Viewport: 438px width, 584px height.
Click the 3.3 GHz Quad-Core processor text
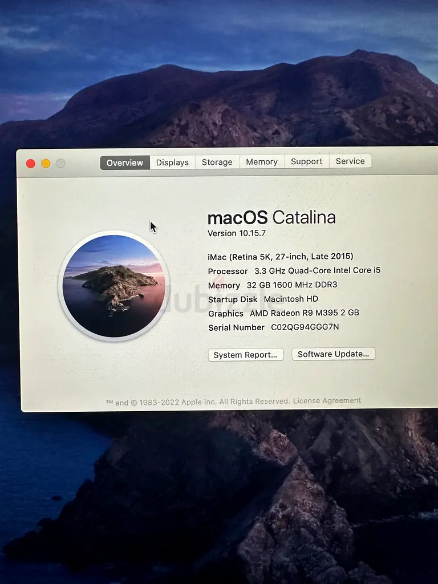point(317,271)
